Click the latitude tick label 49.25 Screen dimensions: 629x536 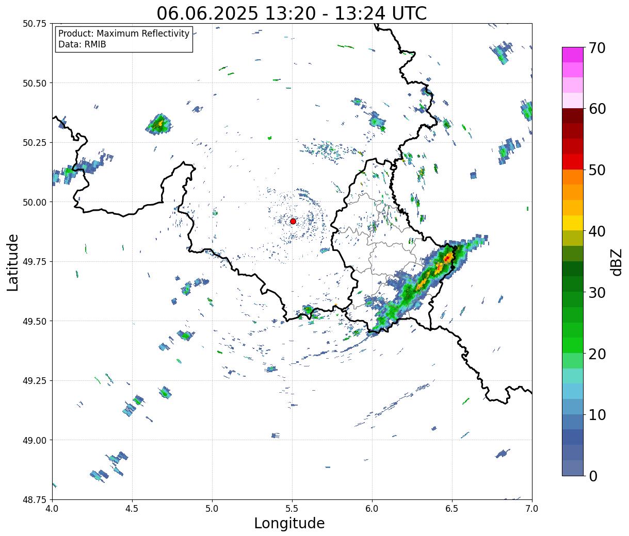[x=35, y=381]
